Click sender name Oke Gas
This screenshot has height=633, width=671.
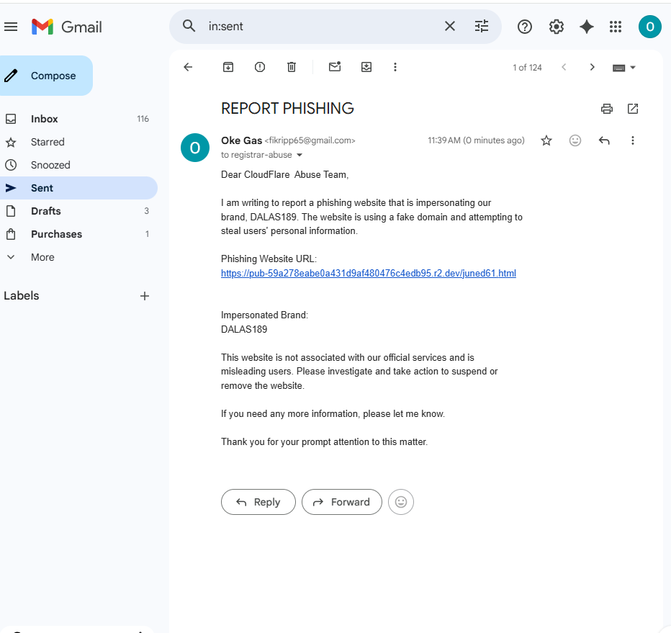click(x=241, y=140)
